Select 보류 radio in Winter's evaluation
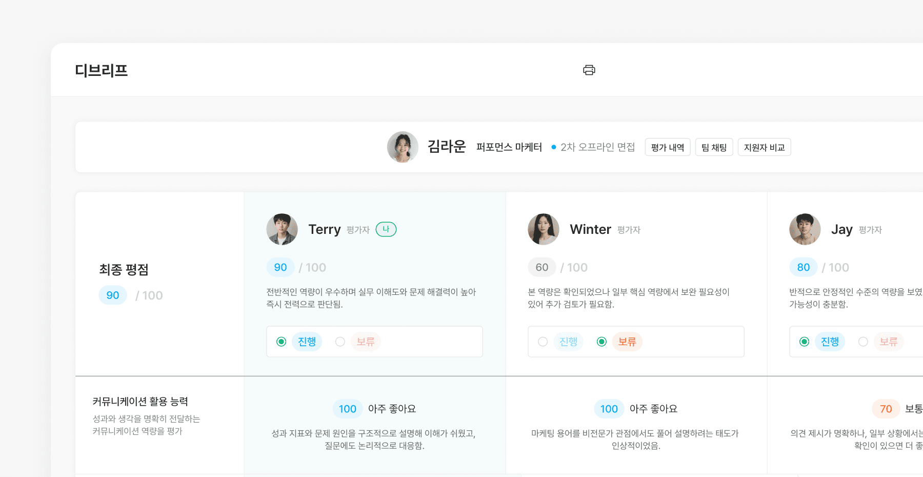The image size is (923, 477). click(x=601, y=342)
